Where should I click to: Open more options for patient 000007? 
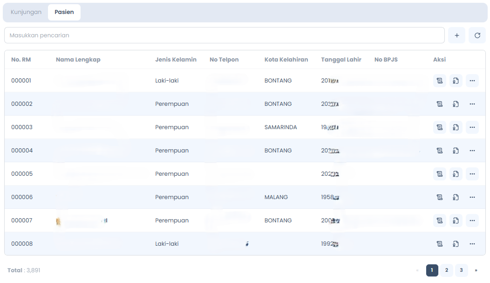[x=472, y=221]
